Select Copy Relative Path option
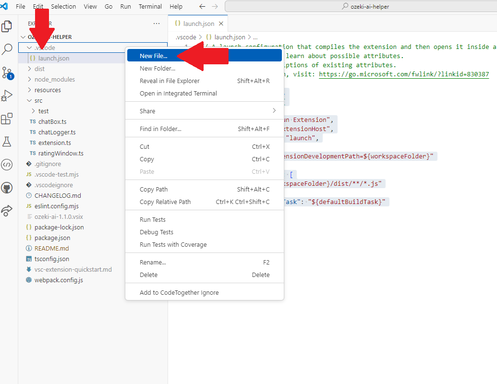 pyautogui.click(x=205, y=202)
